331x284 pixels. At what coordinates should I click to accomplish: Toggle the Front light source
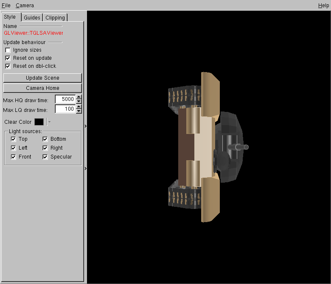pos(13,157)
